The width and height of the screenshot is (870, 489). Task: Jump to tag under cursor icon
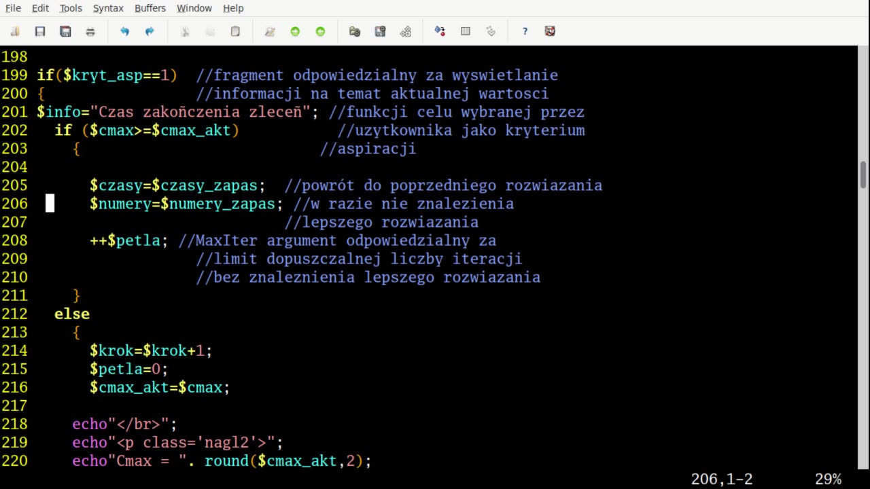click(x=491, y=31)
